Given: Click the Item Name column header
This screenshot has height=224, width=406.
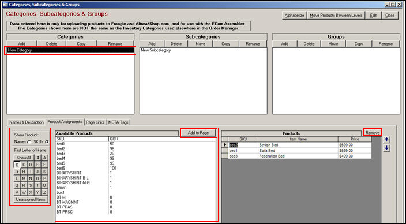Looking at the screenshot, I should [x=298, y=139].
